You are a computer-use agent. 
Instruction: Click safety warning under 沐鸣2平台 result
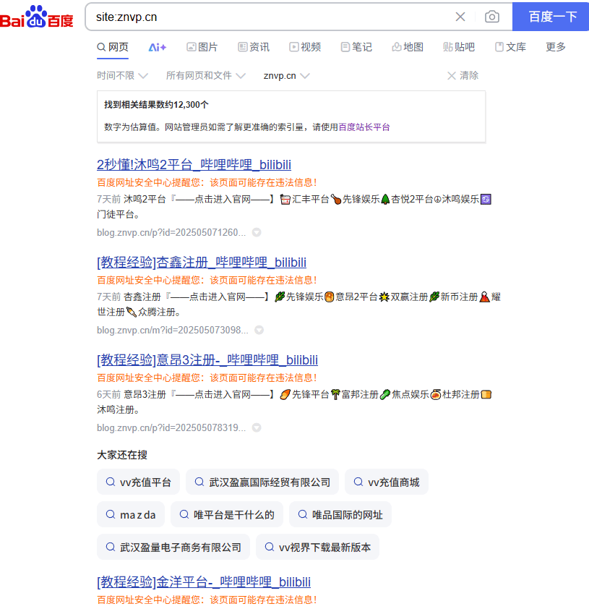(x=207, y=182)
